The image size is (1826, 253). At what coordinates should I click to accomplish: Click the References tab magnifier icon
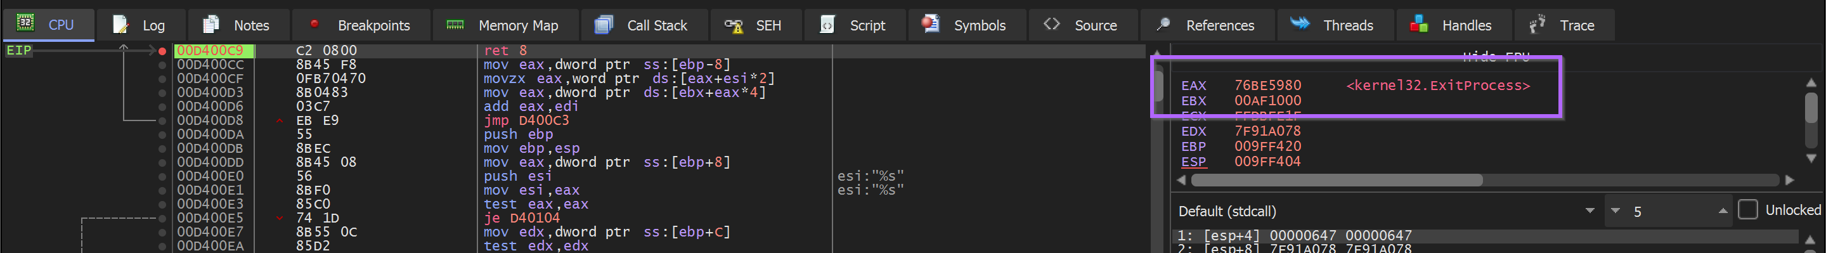pyautogui.click(x=1163, y=25)
